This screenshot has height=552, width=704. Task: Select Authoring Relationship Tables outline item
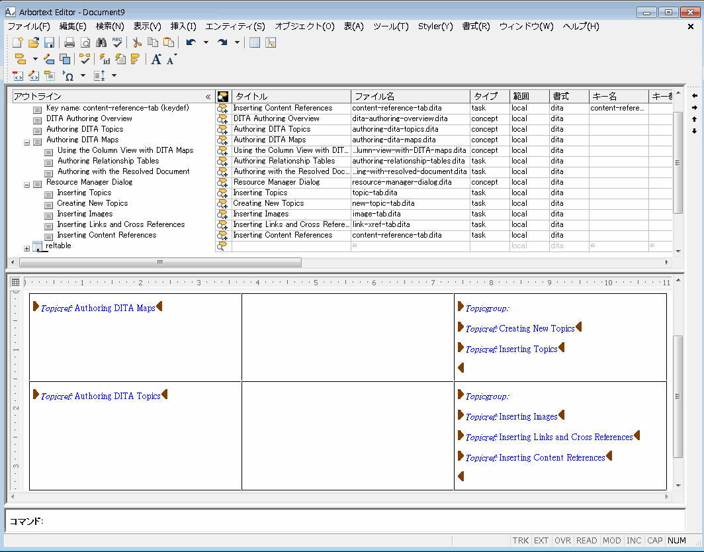109,161
